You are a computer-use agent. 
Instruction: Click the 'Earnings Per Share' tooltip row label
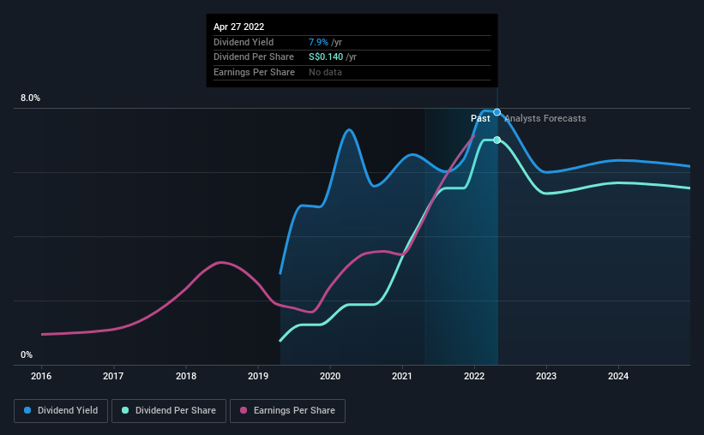pos(254,72)
